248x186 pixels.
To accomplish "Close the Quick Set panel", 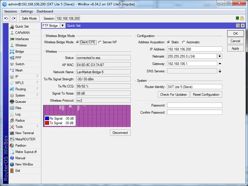I will tap(243, 25).
